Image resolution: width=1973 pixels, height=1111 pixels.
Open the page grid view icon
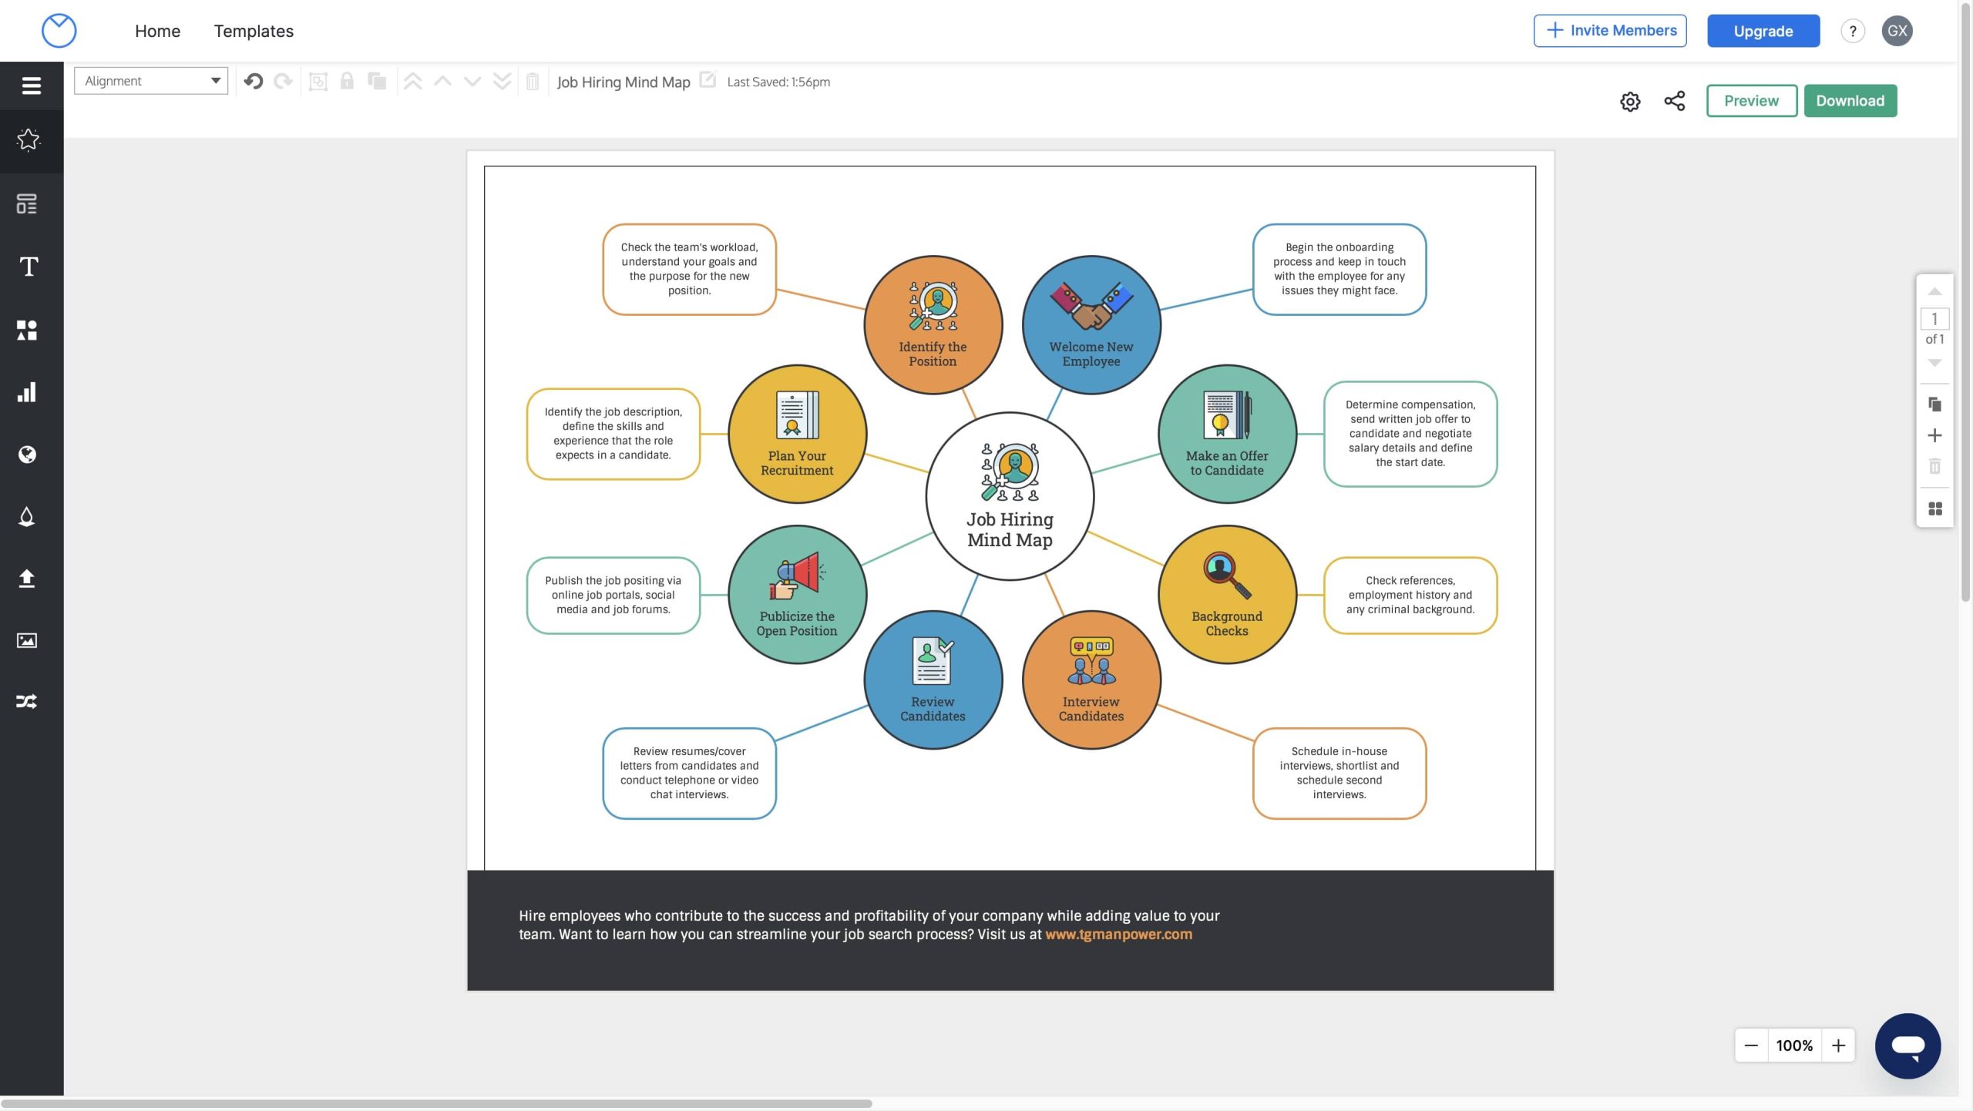point(1934,509)
